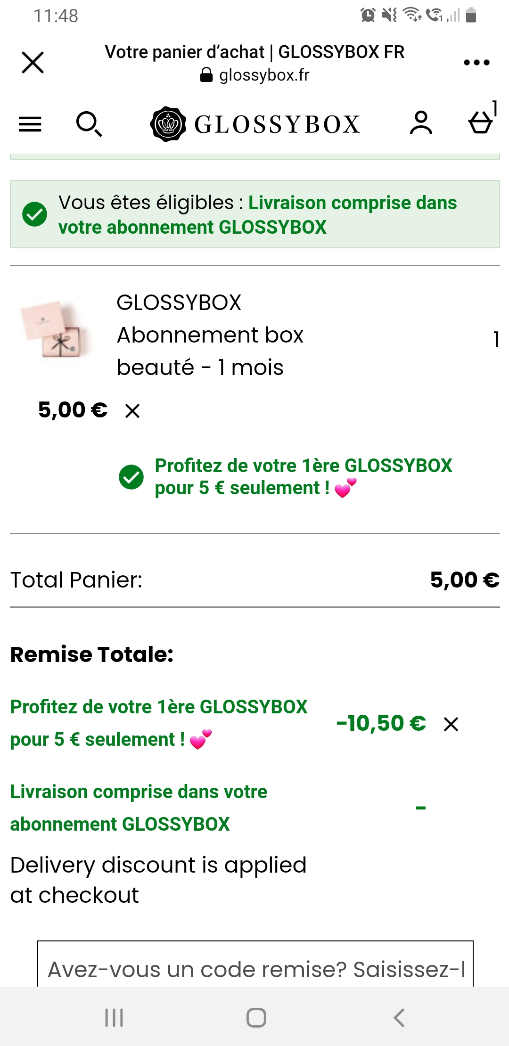Open the browser three-dot options menu
Image resolution: width=509 pixels, height=1046 pixels.
(x=476, y=63)
